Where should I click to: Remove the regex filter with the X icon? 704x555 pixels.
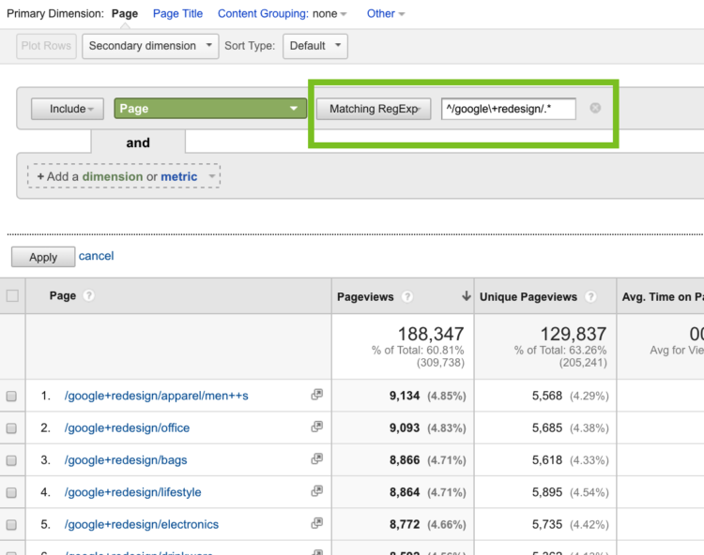point(595,108)
